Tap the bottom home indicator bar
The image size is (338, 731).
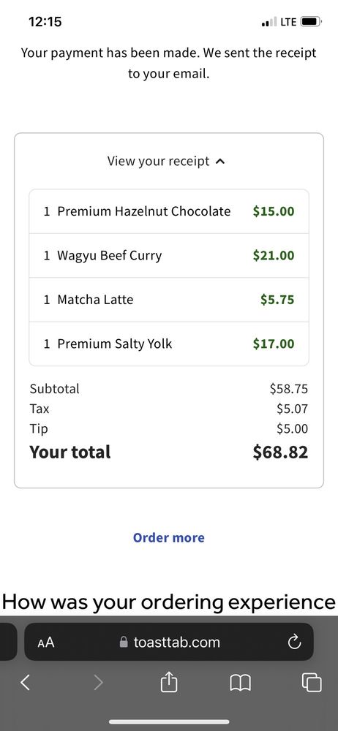(x=169, y=721)
